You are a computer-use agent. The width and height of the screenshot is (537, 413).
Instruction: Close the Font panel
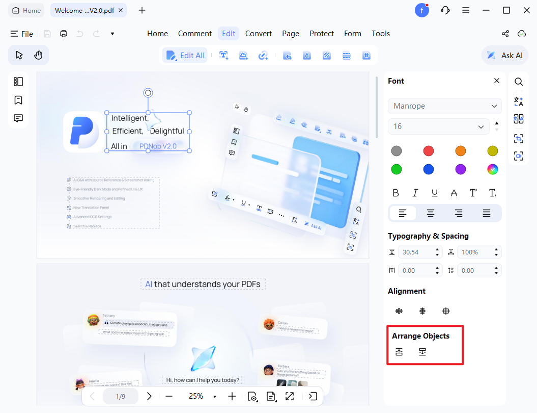[x=497, y=81]
